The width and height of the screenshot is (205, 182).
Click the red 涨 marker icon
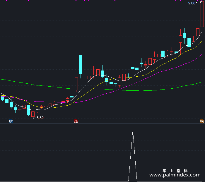point(76,121)
